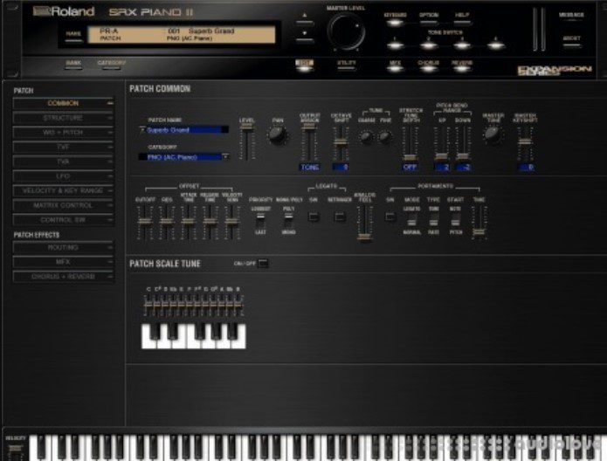Viewport: 607px width, 461px height.
Task: Open the Patch Name dropdown arrow
Action: [x=142, y=130]
